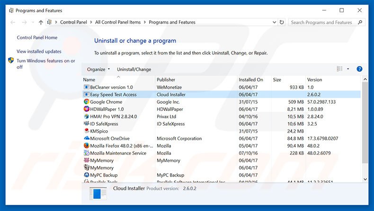Click the Uninstall/Change button
Image resolution: width=374 pixels, height=211 pixels.
pyautogui.click(x=134, y=69)
